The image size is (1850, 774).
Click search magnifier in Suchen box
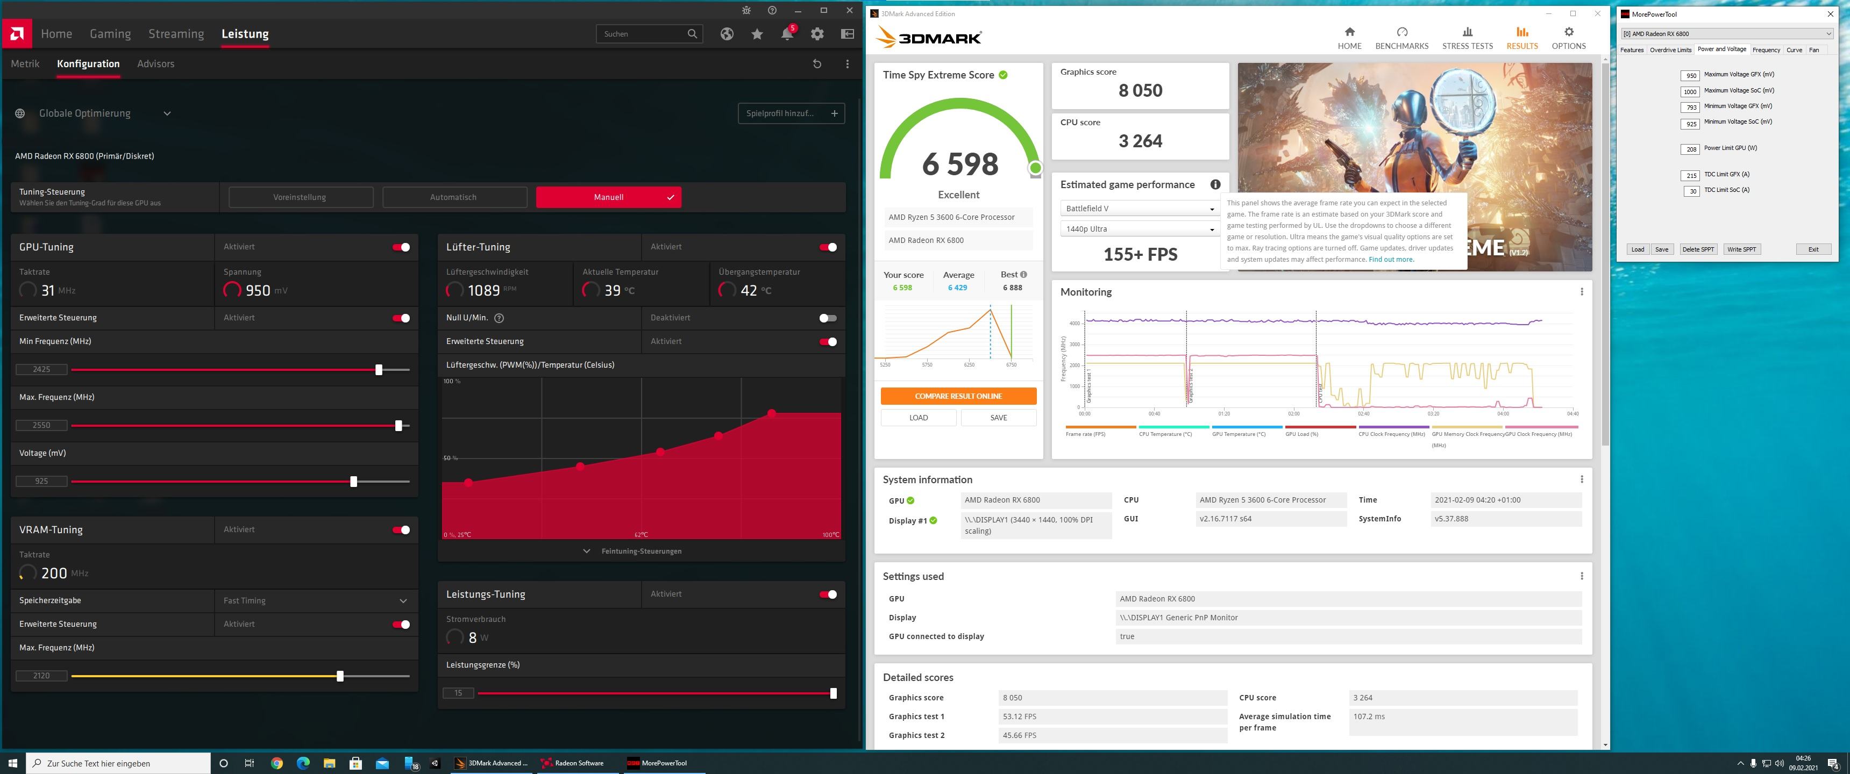click(692, 34)
